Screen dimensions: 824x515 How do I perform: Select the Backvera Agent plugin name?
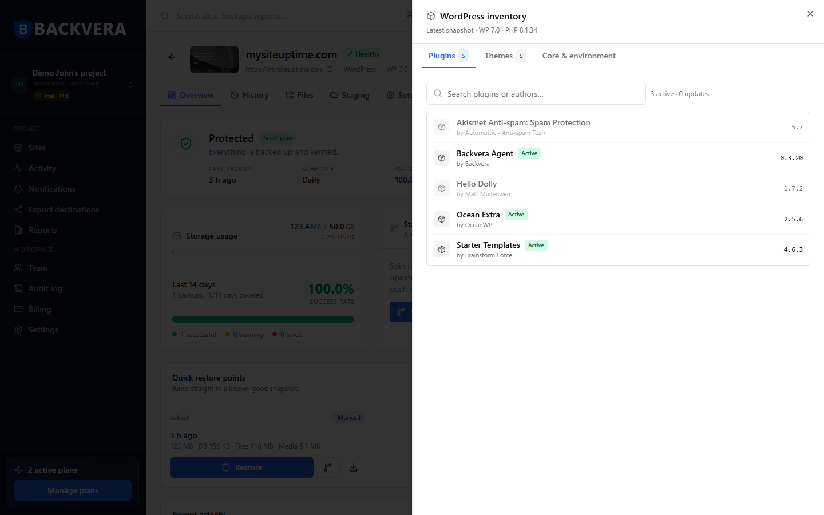pyautogui.click(x=485, y=153)
